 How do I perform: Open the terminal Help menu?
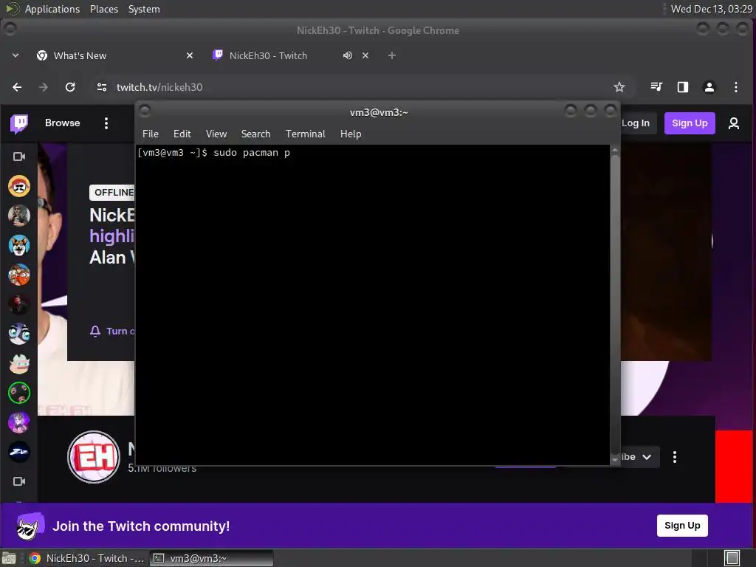tap(351, 134)
